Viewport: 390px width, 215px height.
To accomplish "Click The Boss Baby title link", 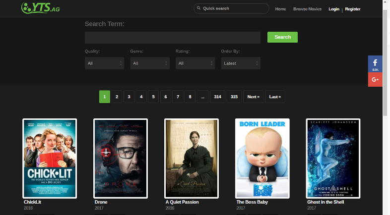I will click(x=252, y=202).
